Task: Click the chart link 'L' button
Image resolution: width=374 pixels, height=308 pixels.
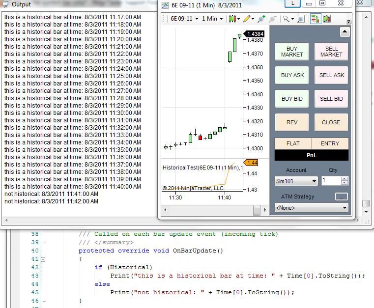Action: point(293,3)
